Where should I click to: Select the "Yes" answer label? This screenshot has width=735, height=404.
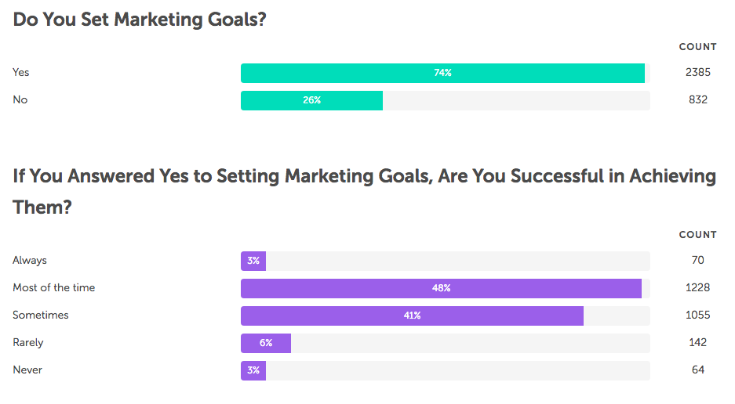point(21,72)
